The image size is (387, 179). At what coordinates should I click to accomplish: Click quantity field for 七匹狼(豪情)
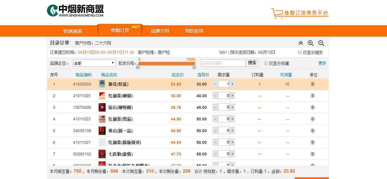224,154
